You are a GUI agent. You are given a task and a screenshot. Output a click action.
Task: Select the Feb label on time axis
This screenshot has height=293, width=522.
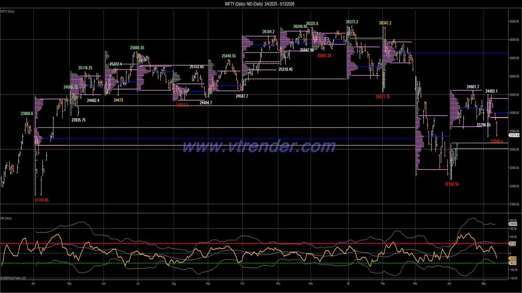pyautogui.click(x=383, y=284)
